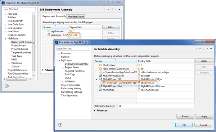216x132 pixels.
Task: Click back arrow in EJB Deployment Assembly header
Action: [x=105, y=9]
